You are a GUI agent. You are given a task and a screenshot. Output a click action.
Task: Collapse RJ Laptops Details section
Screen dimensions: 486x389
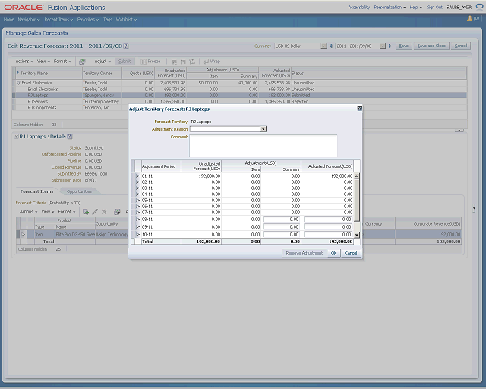(17, 137)
